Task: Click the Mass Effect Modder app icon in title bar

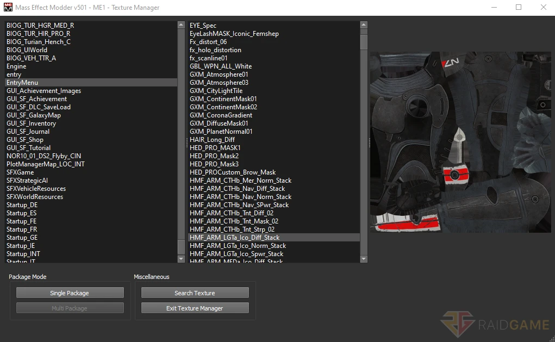Action: tap(8, 7)
